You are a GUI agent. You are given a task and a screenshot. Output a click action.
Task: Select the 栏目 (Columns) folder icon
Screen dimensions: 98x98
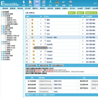coord(37,3)
